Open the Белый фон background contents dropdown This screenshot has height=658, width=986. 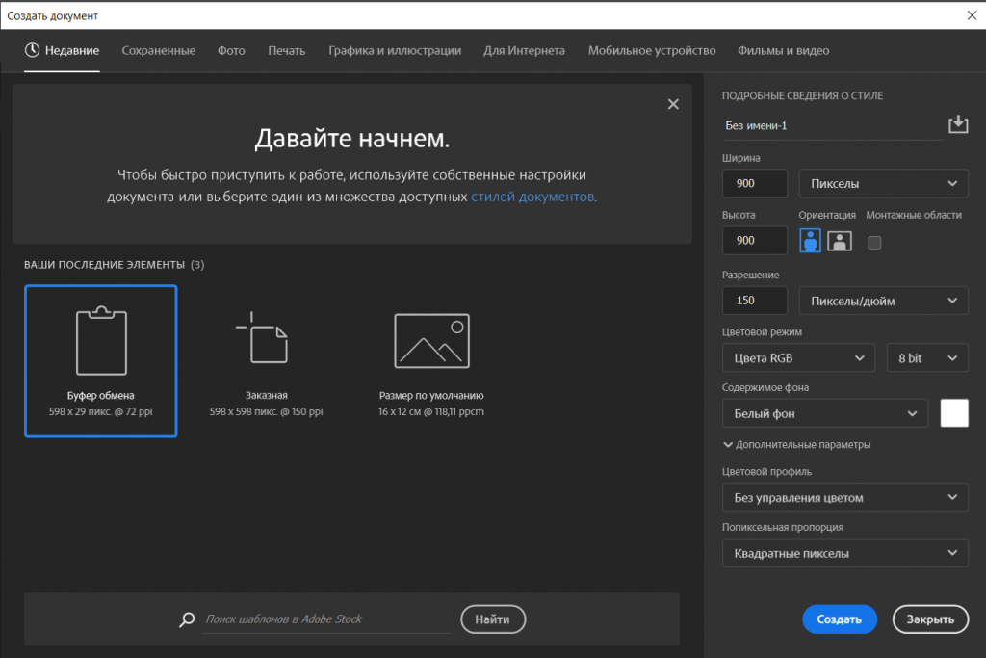point(824,413)
